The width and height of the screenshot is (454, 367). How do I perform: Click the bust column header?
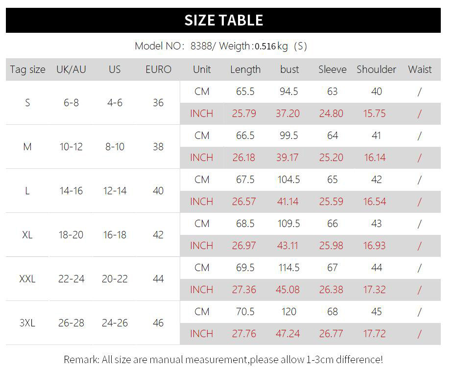coord(289,69)
